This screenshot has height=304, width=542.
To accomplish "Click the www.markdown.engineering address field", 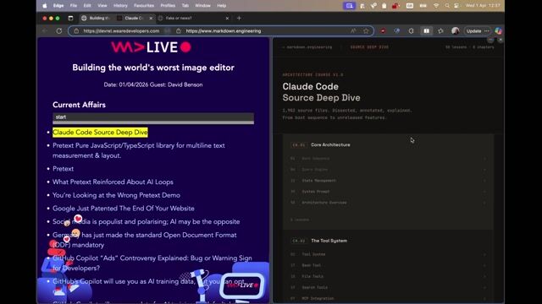I will [224, 31].
